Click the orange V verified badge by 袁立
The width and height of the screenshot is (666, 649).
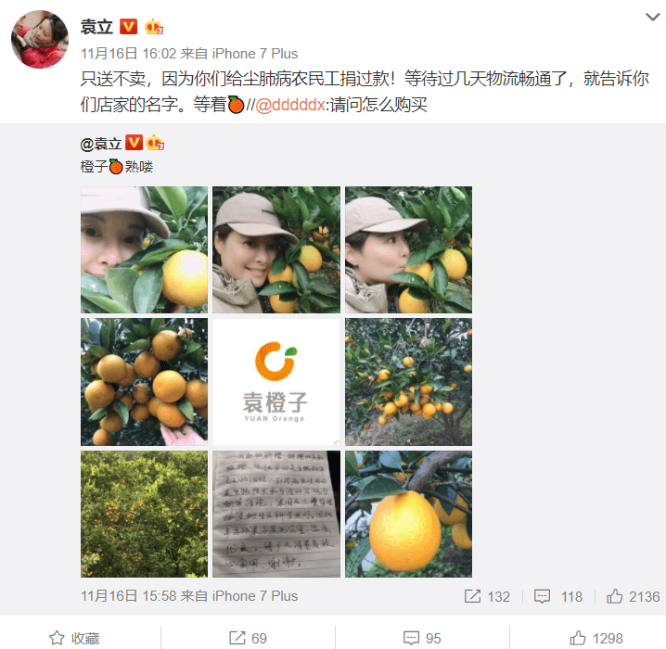tap(128, 27)
